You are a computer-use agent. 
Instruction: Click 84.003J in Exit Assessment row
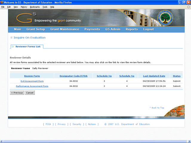point(74,81)
